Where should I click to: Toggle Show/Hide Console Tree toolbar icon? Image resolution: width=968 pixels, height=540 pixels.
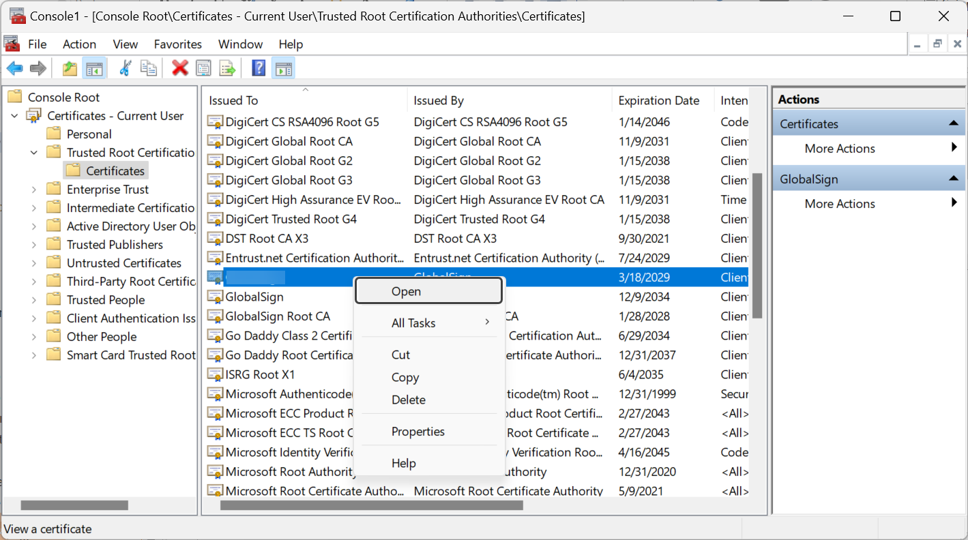tap(93, 68)
